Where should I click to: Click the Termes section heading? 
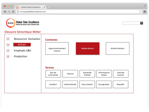point(50,68)
